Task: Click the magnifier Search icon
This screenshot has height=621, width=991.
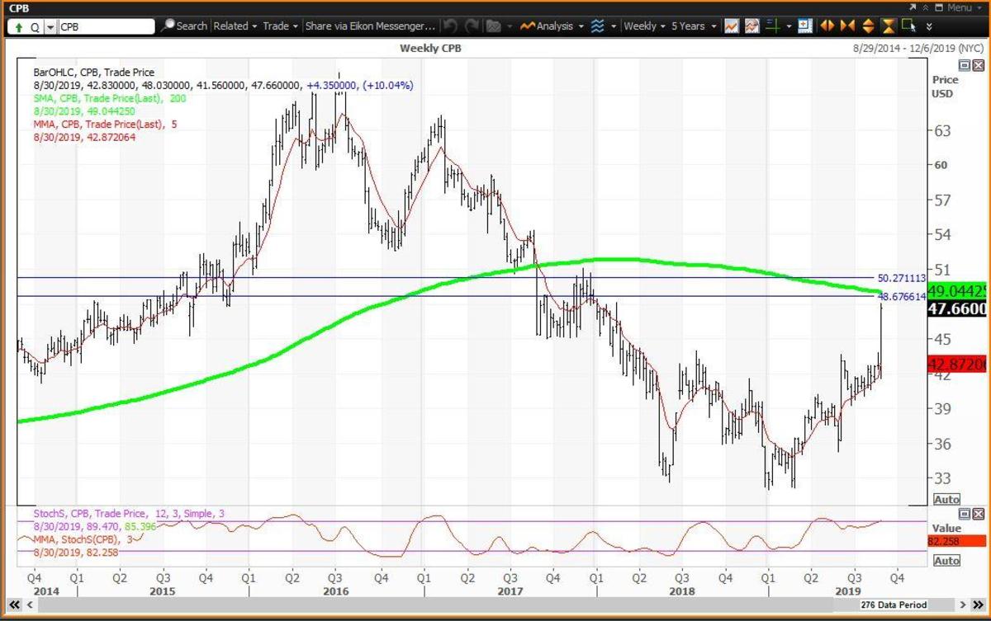Action: click(x=168, y=26)
